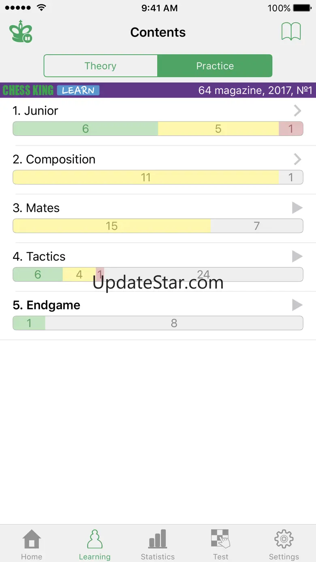Select the Practice segment
This screenshot has height=562, width=316.
215,66
